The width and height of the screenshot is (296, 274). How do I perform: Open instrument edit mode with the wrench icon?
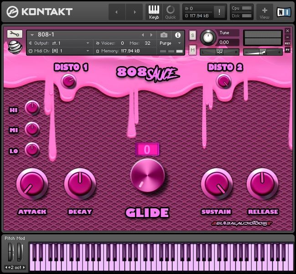15,34
